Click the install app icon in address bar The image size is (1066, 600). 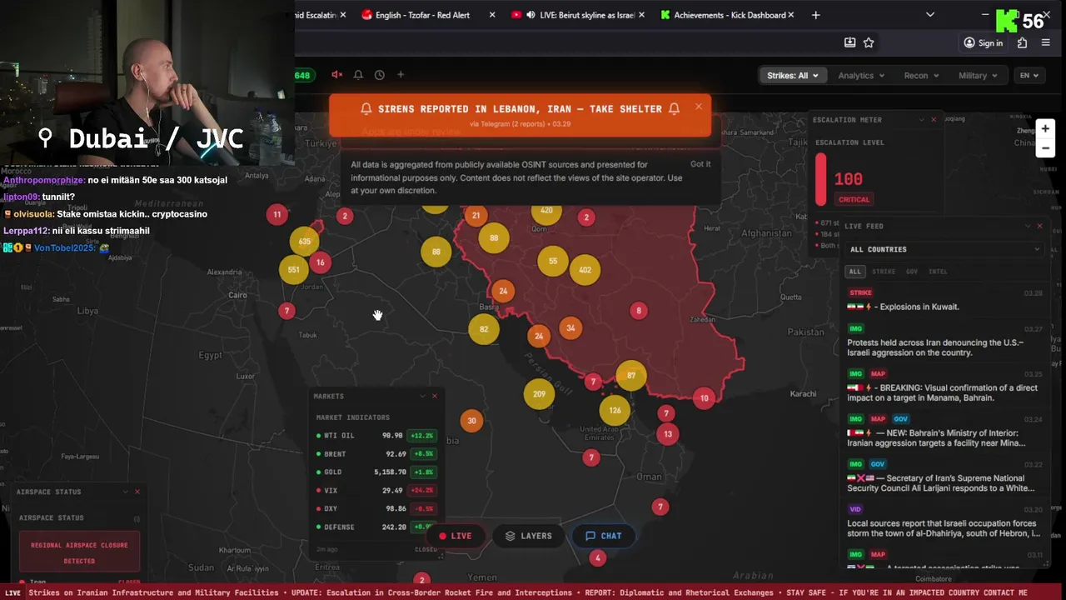point(849,42)
